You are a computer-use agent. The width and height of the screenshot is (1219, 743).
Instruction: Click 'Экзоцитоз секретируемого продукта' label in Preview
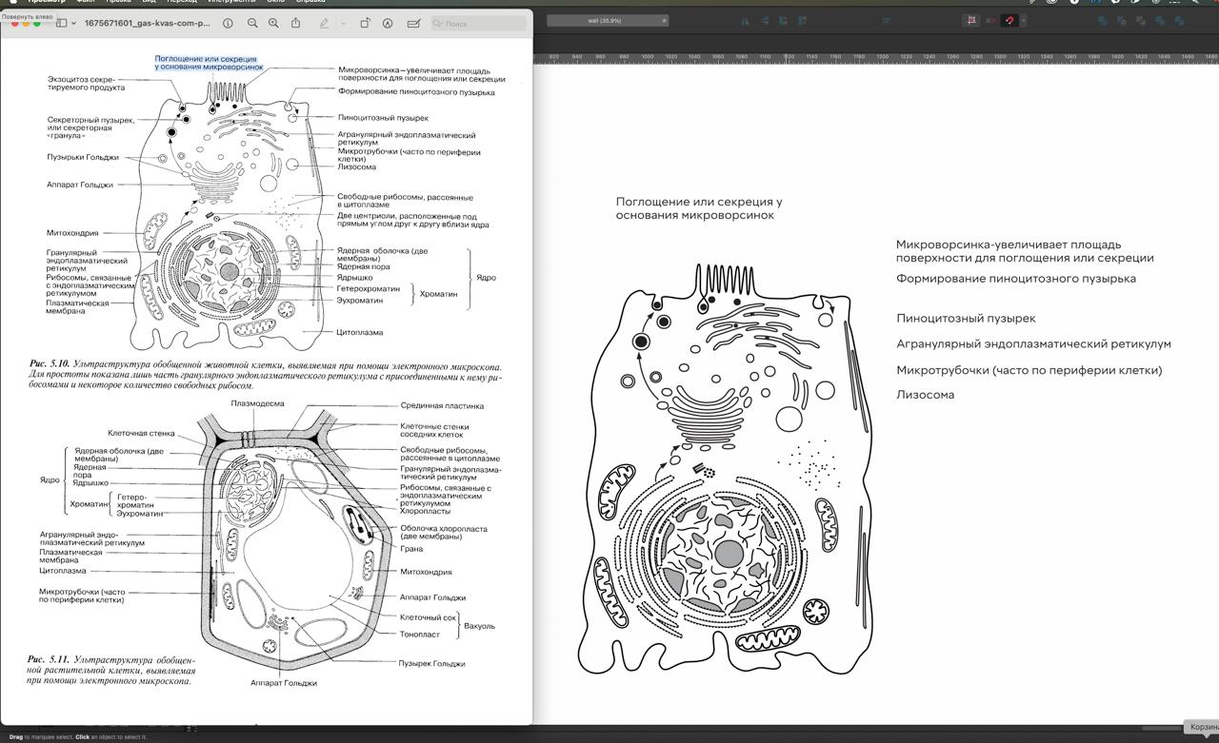(86, 83)
